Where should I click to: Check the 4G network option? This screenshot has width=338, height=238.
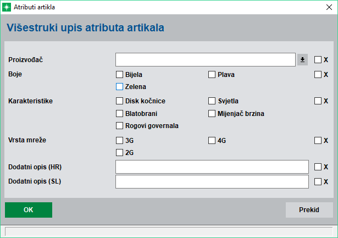click(212, 141)
